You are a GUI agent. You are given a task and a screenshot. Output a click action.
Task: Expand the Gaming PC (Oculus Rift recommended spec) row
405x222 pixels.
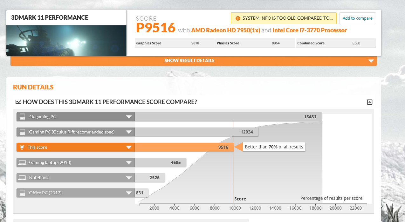[x=129, y=132]
